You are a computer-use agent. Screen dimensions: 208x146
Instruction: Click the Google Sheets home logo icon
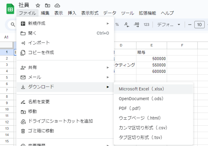(10, 9)
